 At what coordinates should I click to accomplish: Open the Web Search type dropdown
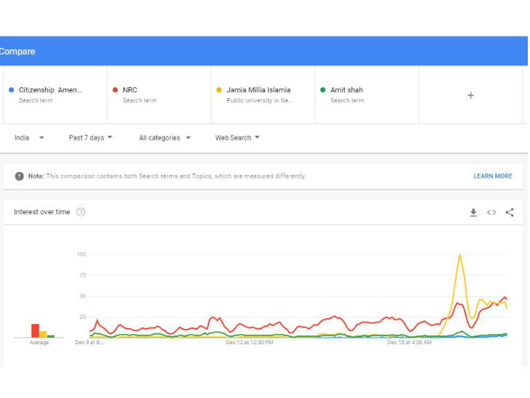pyautogui.click(x=237, y=138)
